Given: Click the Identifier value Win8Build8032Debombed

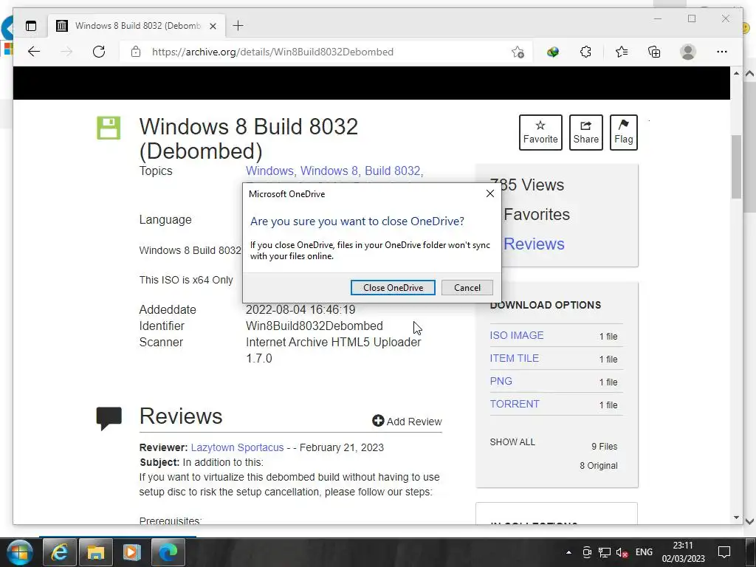Looking at the screenshot, I should (x=315, y=326).
